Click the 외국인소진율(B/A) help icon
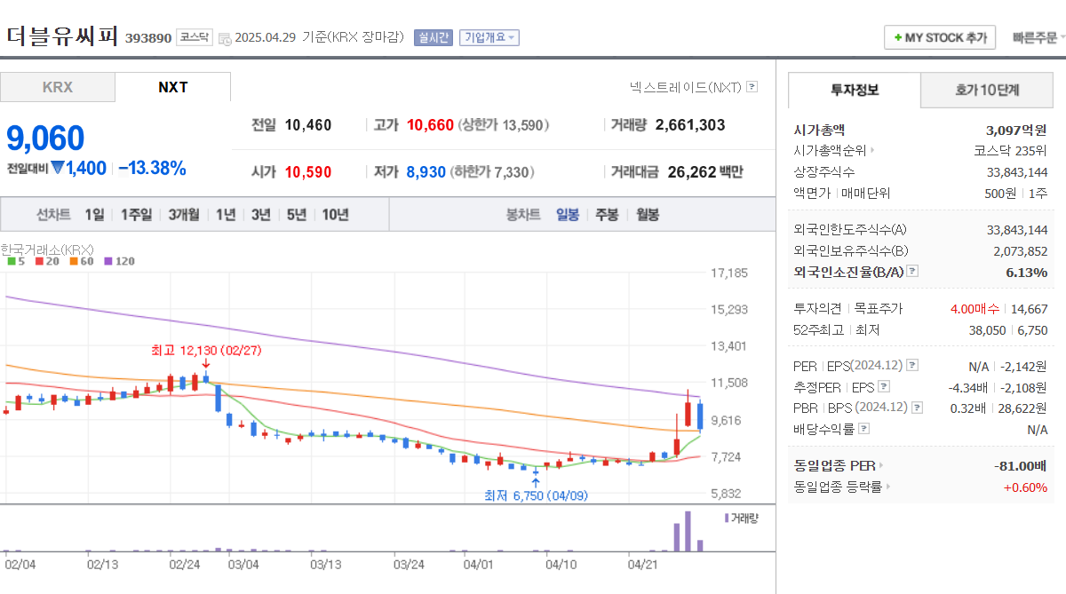The height and width of the screenshot is (594, 1066). tap(911, 272)
